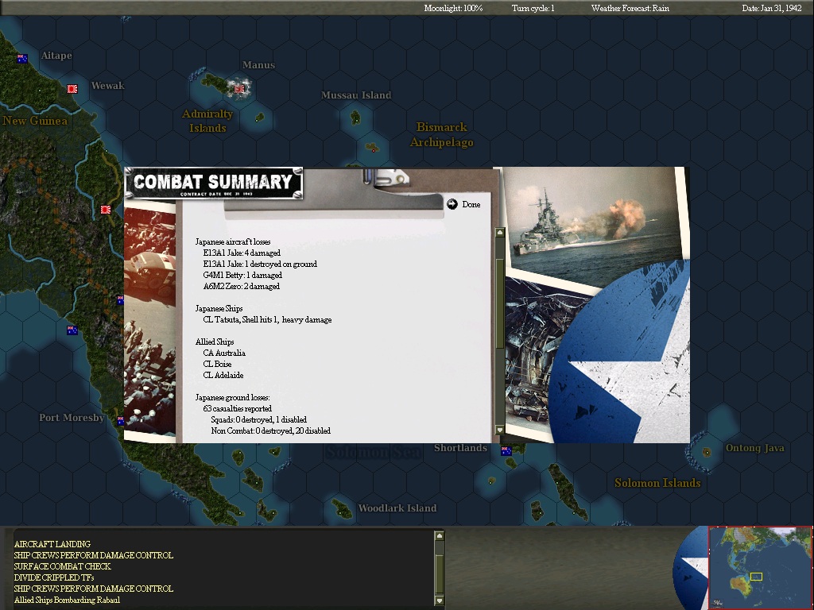Click the Combat Summary scrollbar down arrow
This screenshot has height=610, width=814.
click(x=499, y=430)
